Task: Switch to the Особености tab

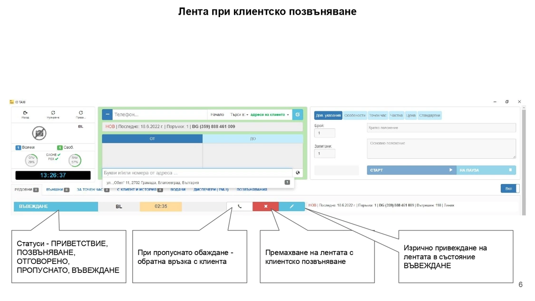Action: pos(355,116)
